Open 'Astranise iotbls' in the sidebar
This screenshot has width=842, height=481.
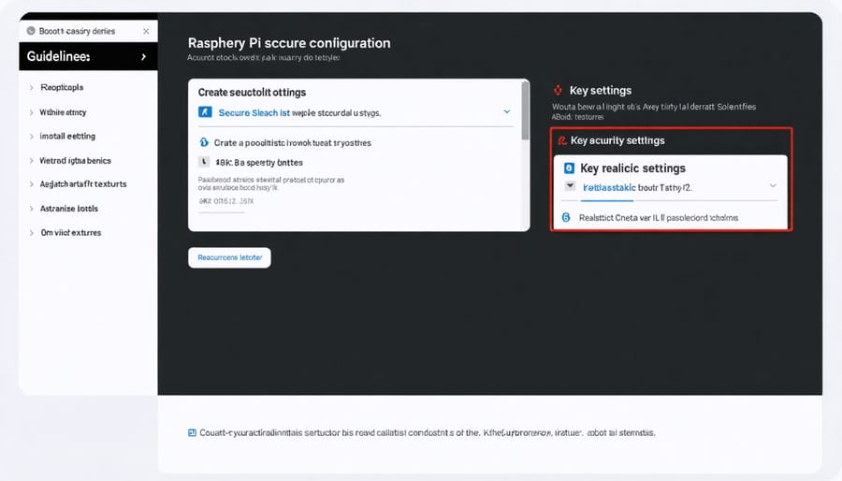[x=68, y=209]
